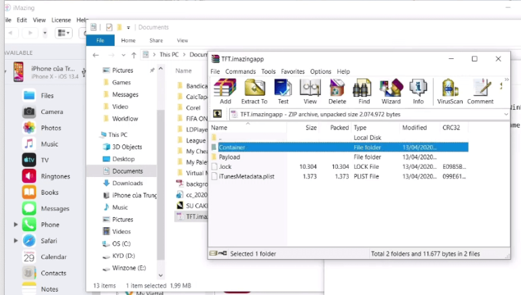This screenshot has height=295, width=521.
Task: Show archive Info
Action: click(418, 91)
